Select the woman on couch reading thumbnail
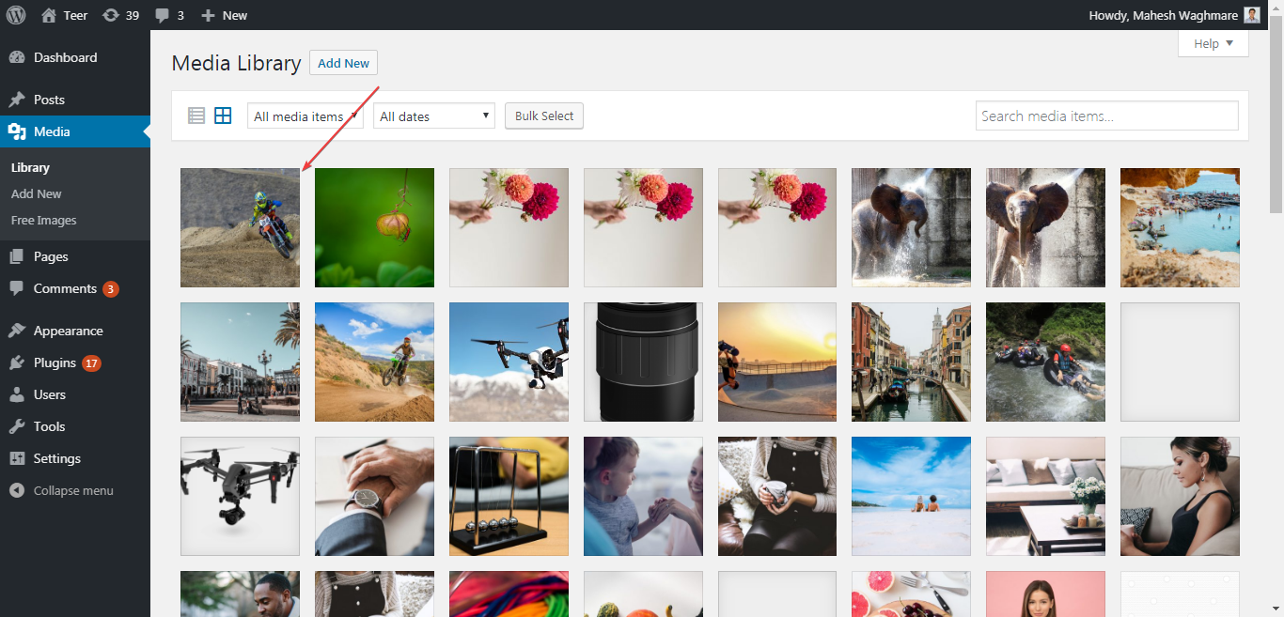The height and width of the screenshot is (617, 1284). point(1180,496)
